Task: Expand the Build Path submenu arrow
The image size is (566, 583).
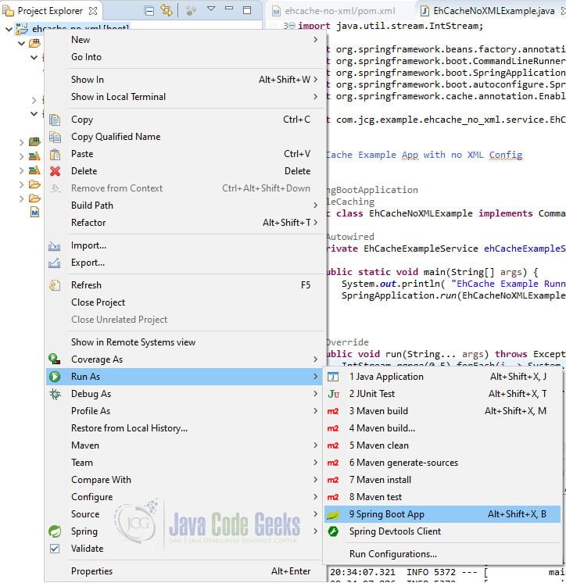Action: tap(315, 206)
